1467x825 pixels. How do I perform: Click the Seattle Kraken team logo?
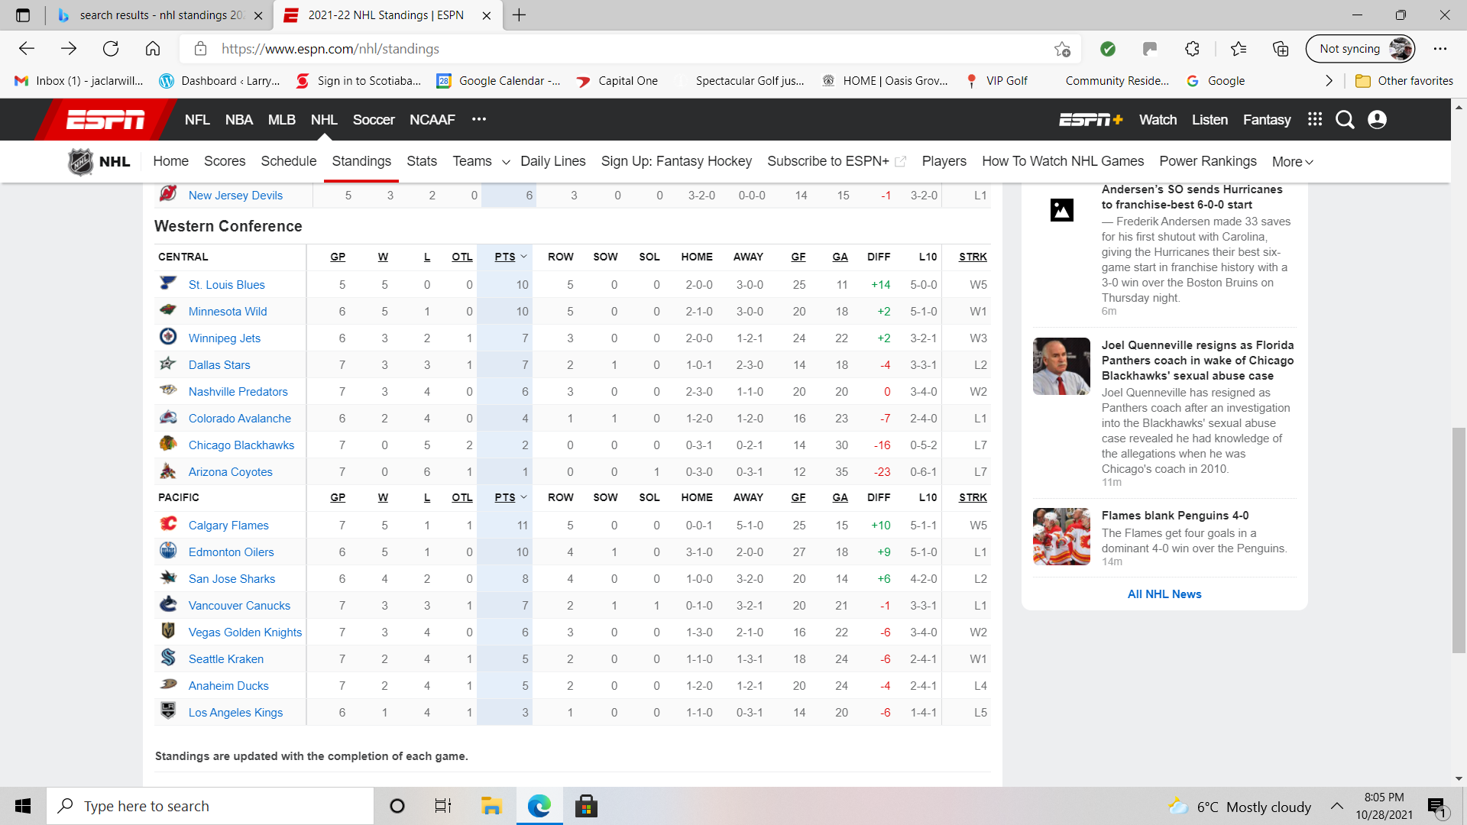tap(168, 658)
